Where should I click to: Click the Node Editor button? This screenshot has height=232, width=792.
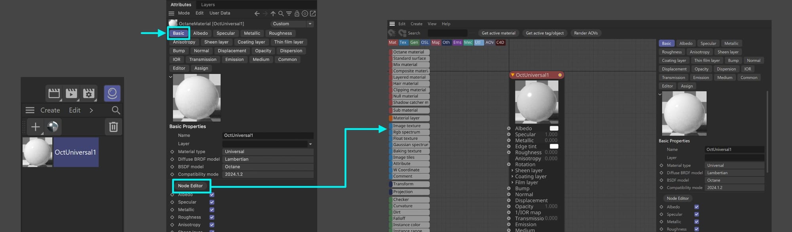190,186
